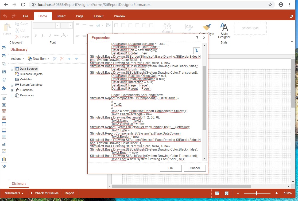Screen dimensions: 298x201
Task: Click Cancel in the Expression dialog
Action: [195, 168]
